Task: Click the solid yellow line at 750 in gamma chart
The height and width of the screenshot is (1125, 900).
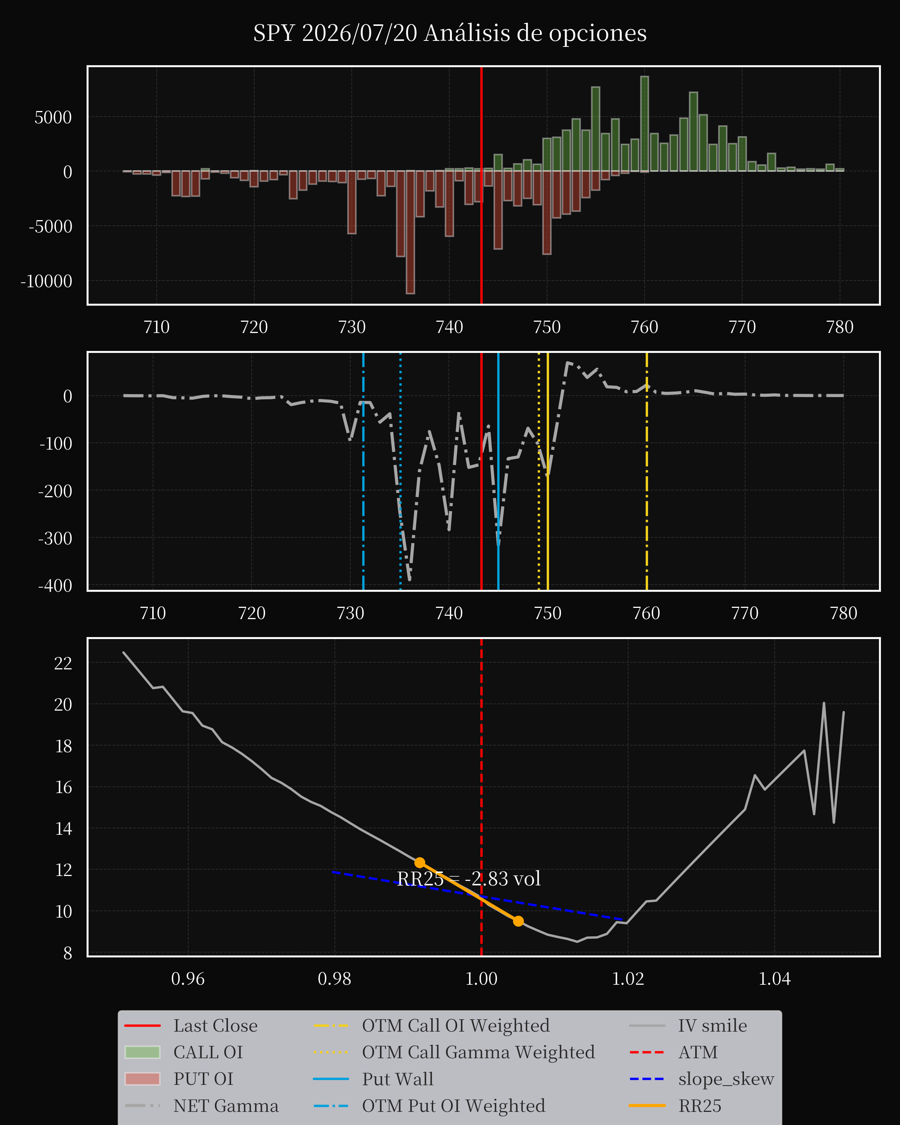Action: point(548,471)
